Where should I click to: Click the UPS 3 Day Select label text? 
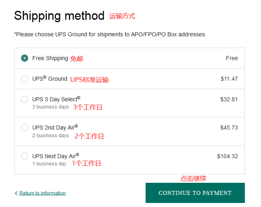[x=56, y=99]
